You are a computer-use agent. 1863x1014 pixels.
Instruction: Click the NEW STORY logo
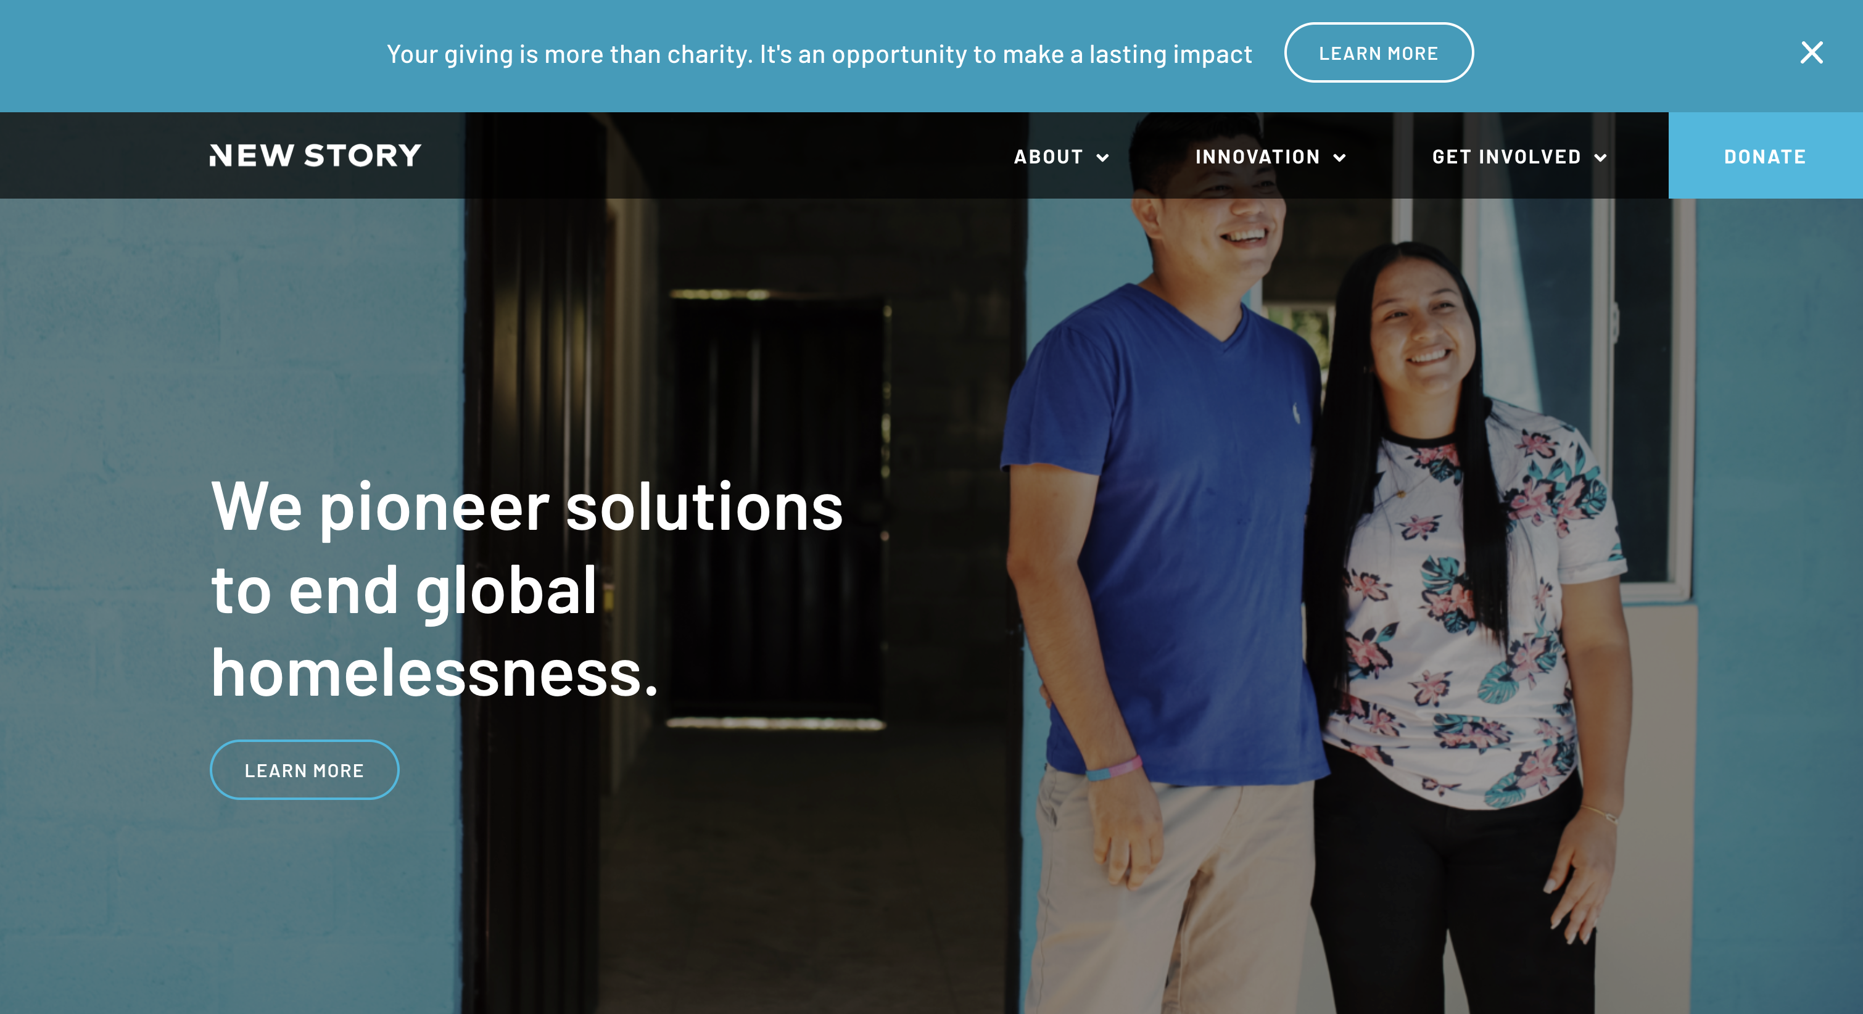(x=315, y=155)
